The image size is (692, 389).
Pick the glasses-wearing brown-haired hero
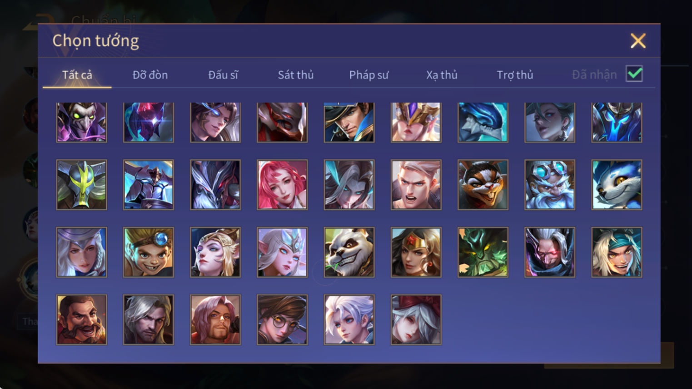[x=282, y=320]
